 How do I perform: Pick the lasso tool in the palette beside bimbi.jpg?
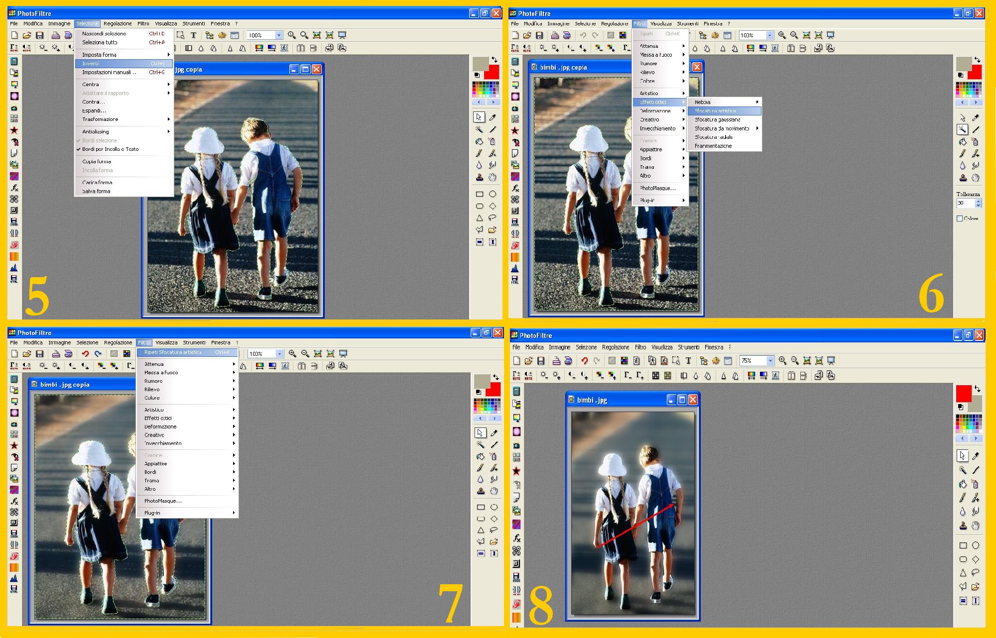click(x=976, y=572)
